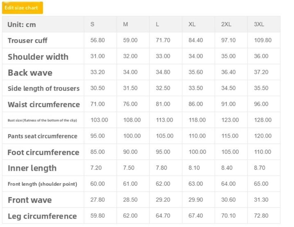
Task: Select the Bust size row label
Action: point(42,120)
